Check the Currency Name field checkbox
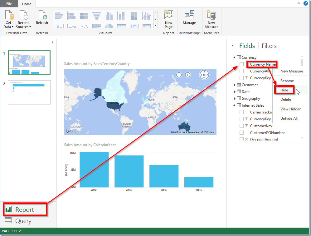This screenshot has width=311, height=236. click(x=241, y=64)
